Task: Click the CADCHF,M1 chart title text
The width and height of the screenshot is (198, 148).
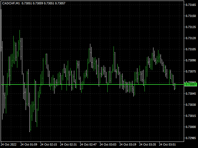Action: pos(11,3)
